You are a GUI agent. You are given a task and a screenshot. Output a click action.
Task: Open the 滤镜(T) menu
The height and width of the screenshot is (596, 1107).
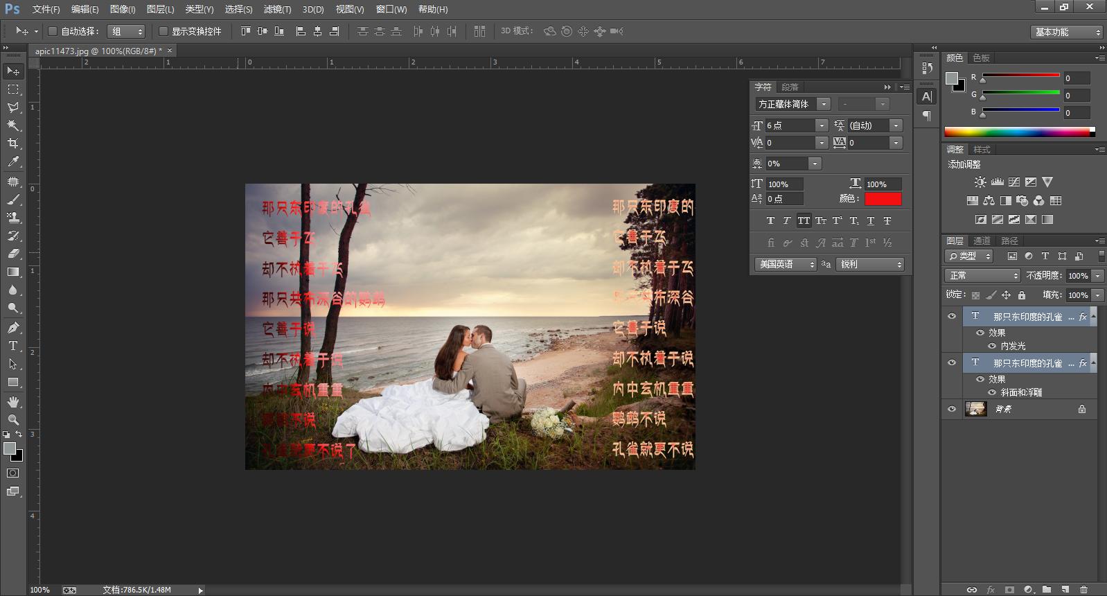277,9
